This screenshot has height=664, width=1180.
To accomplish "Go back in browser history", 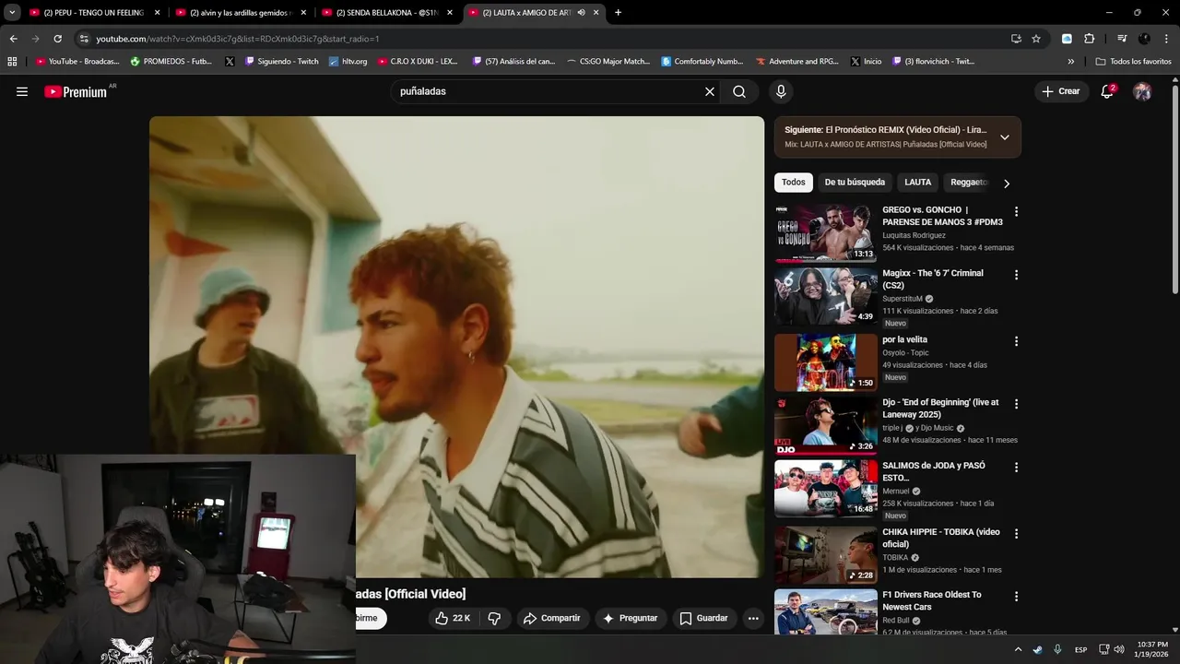I will click(x=13, y=39).
